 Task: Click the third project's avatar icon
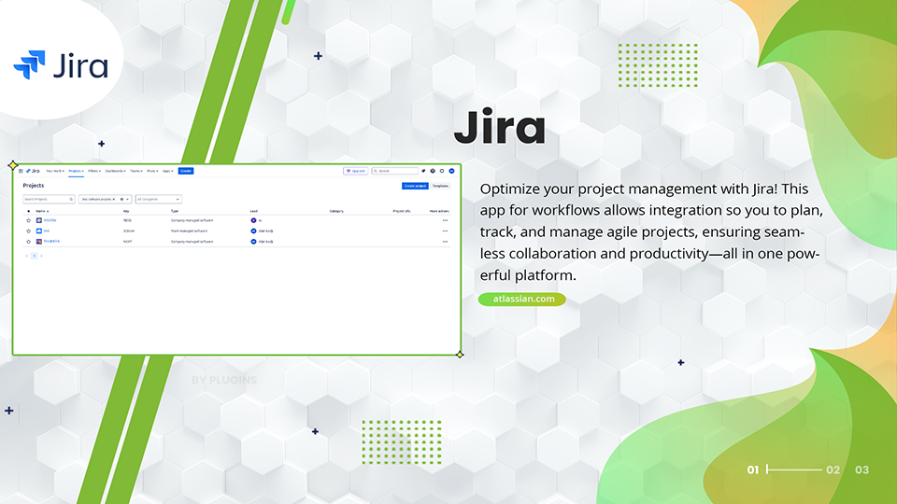[39, 242]
